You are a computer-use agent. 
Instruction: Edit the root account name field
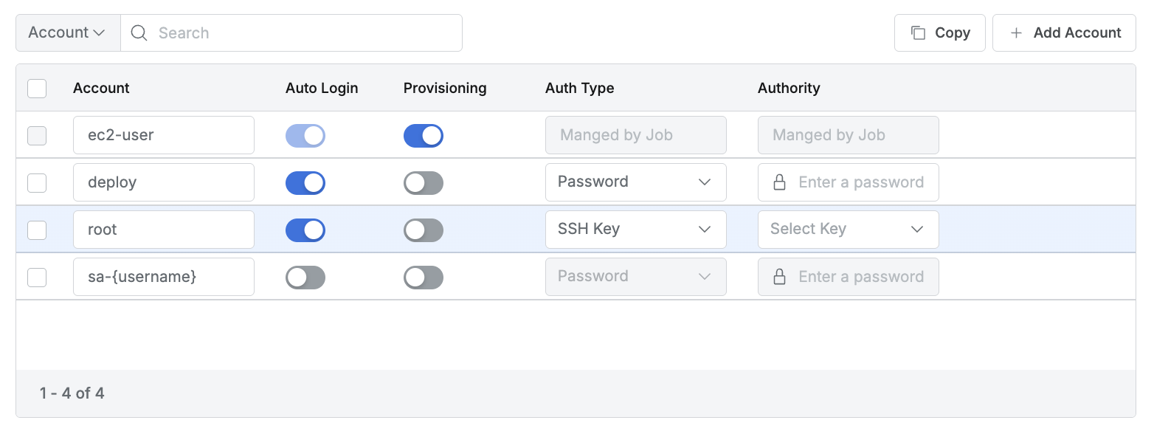[164, 230]
